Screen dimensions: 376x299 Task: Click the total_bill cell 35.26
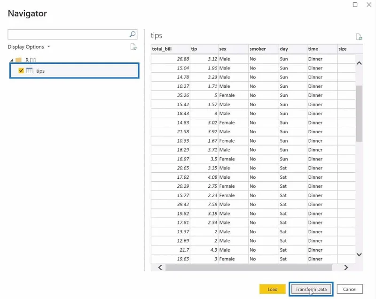pos(171,95)
